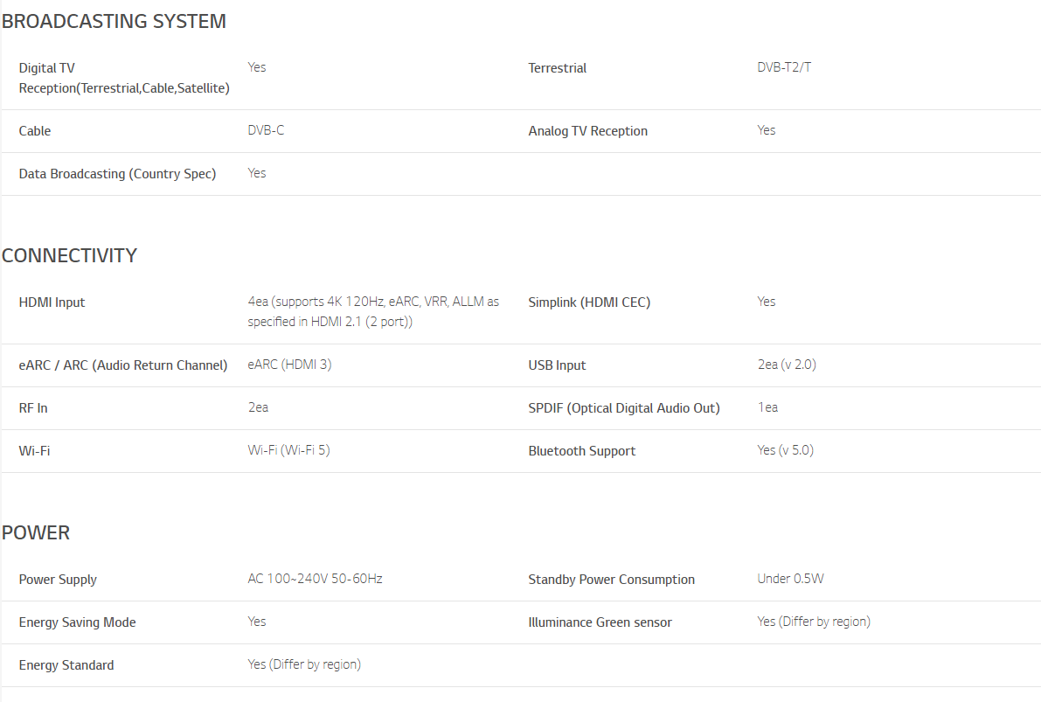
Task: Select the value '2ea (v 2.0)'
Action: click(787, 365)
